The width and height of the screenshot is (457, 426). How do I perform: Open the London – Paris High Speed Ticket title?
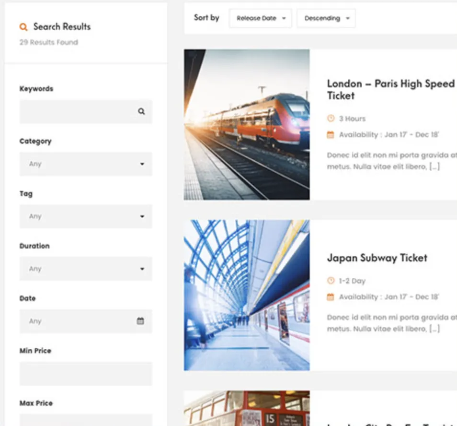(392, 90)
